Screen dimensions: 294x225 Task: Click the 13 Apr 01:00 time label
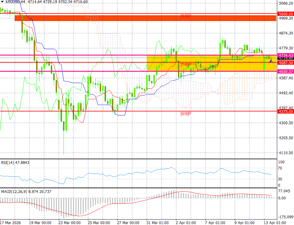275,223
